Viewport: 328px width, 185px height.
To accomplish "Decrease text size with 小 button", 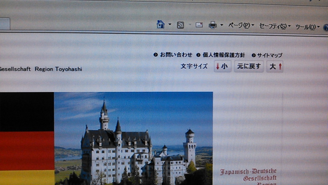I will coord(222,66).
